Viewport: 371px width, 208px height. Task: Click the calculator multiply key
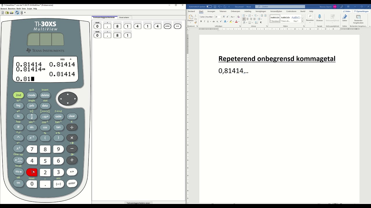point(72,138)
